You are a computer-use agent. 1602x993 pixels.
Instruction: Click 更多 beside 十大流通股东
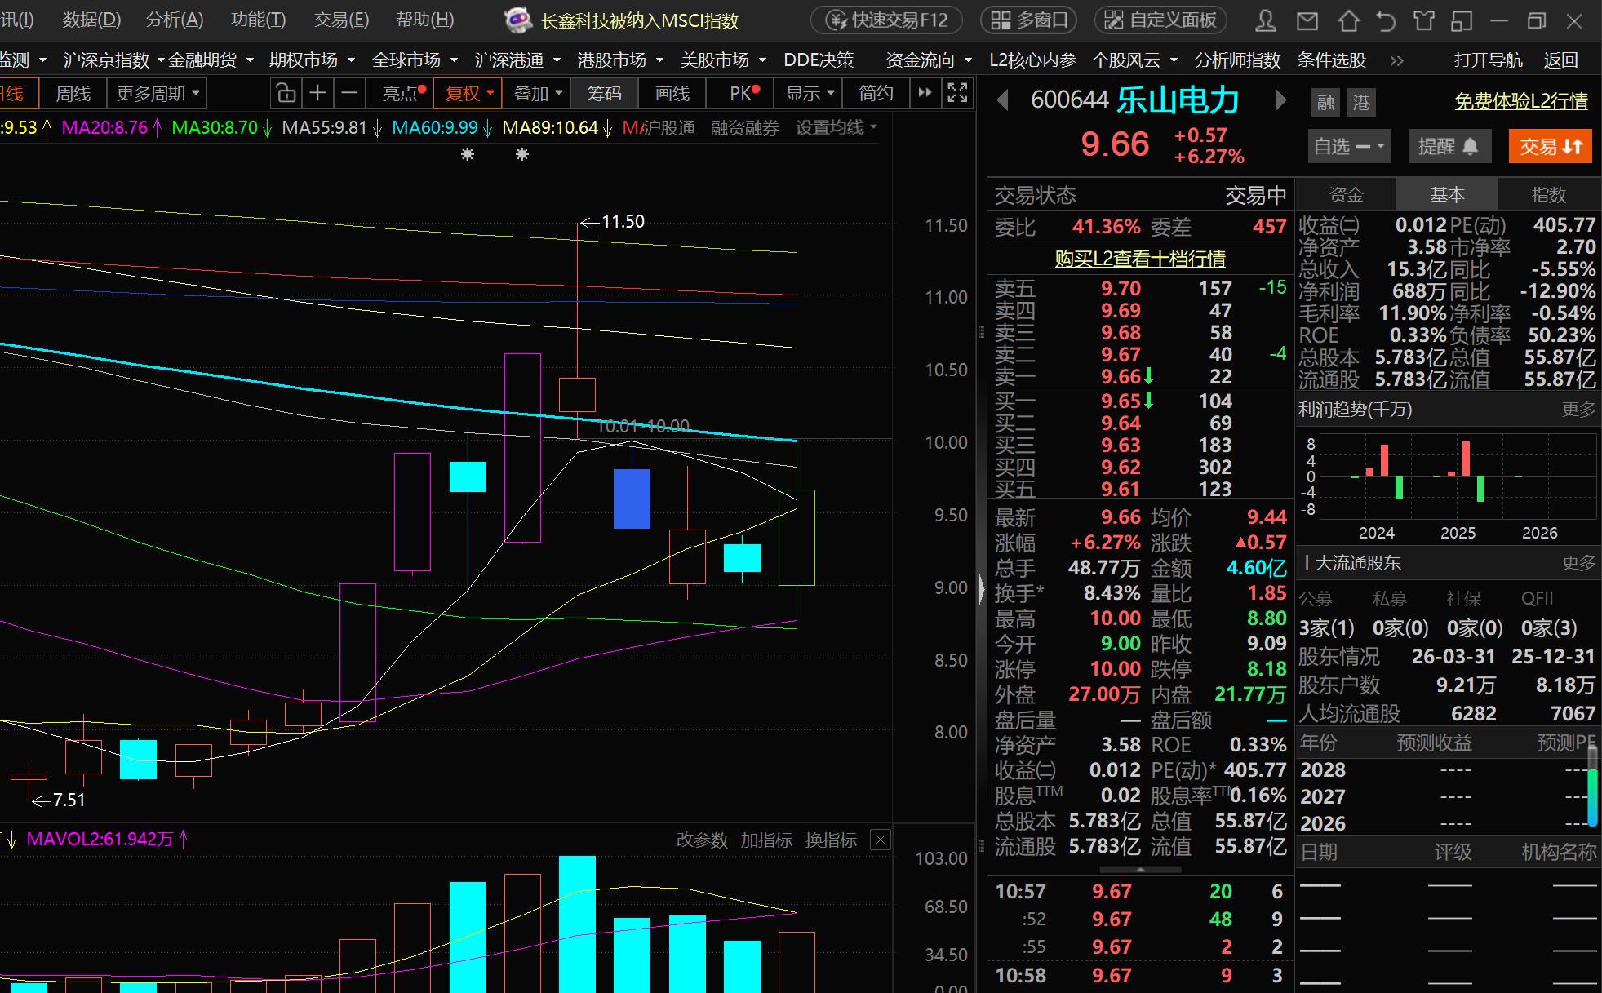point(1578,562)
